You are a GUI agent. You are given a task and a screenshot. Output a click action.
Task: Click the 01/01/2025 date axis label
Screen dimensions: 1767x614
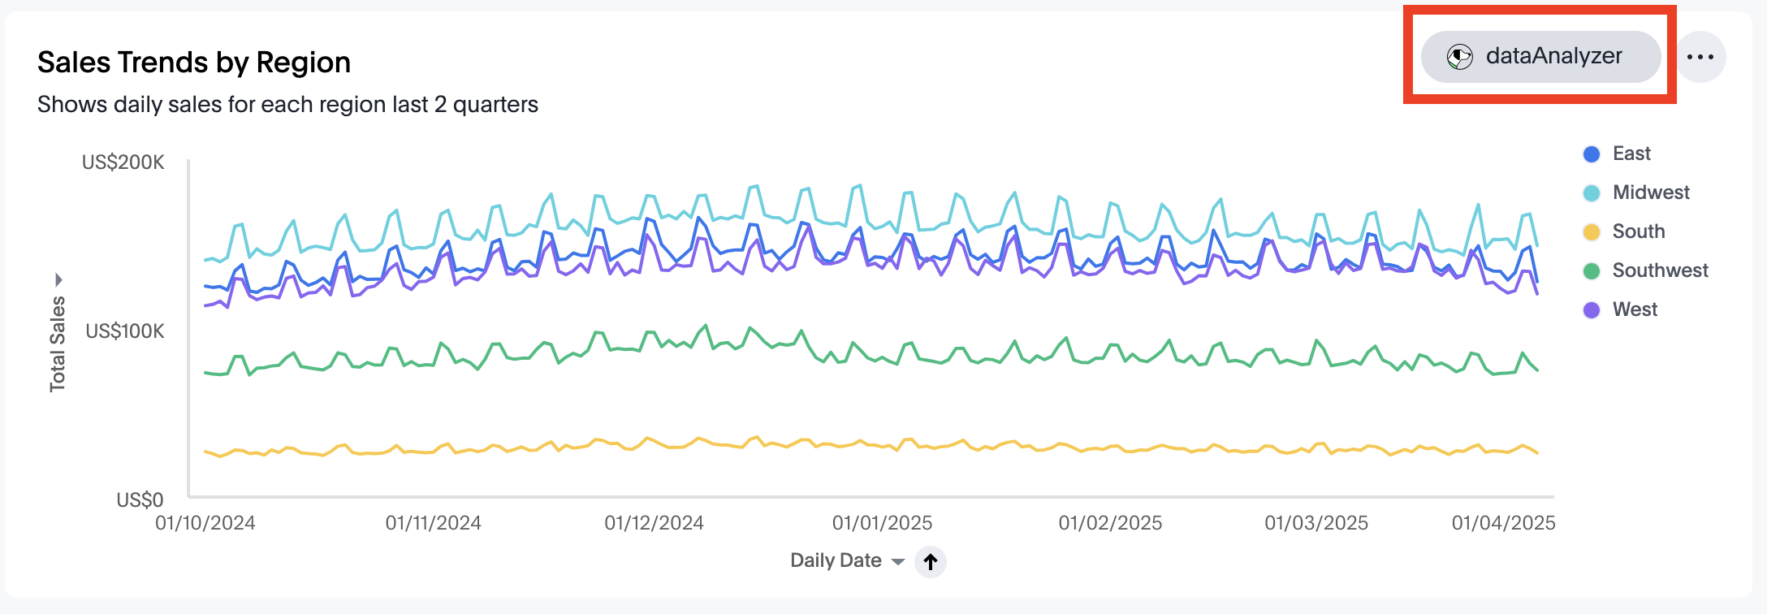pyautogui.click(x=882, y=523)
